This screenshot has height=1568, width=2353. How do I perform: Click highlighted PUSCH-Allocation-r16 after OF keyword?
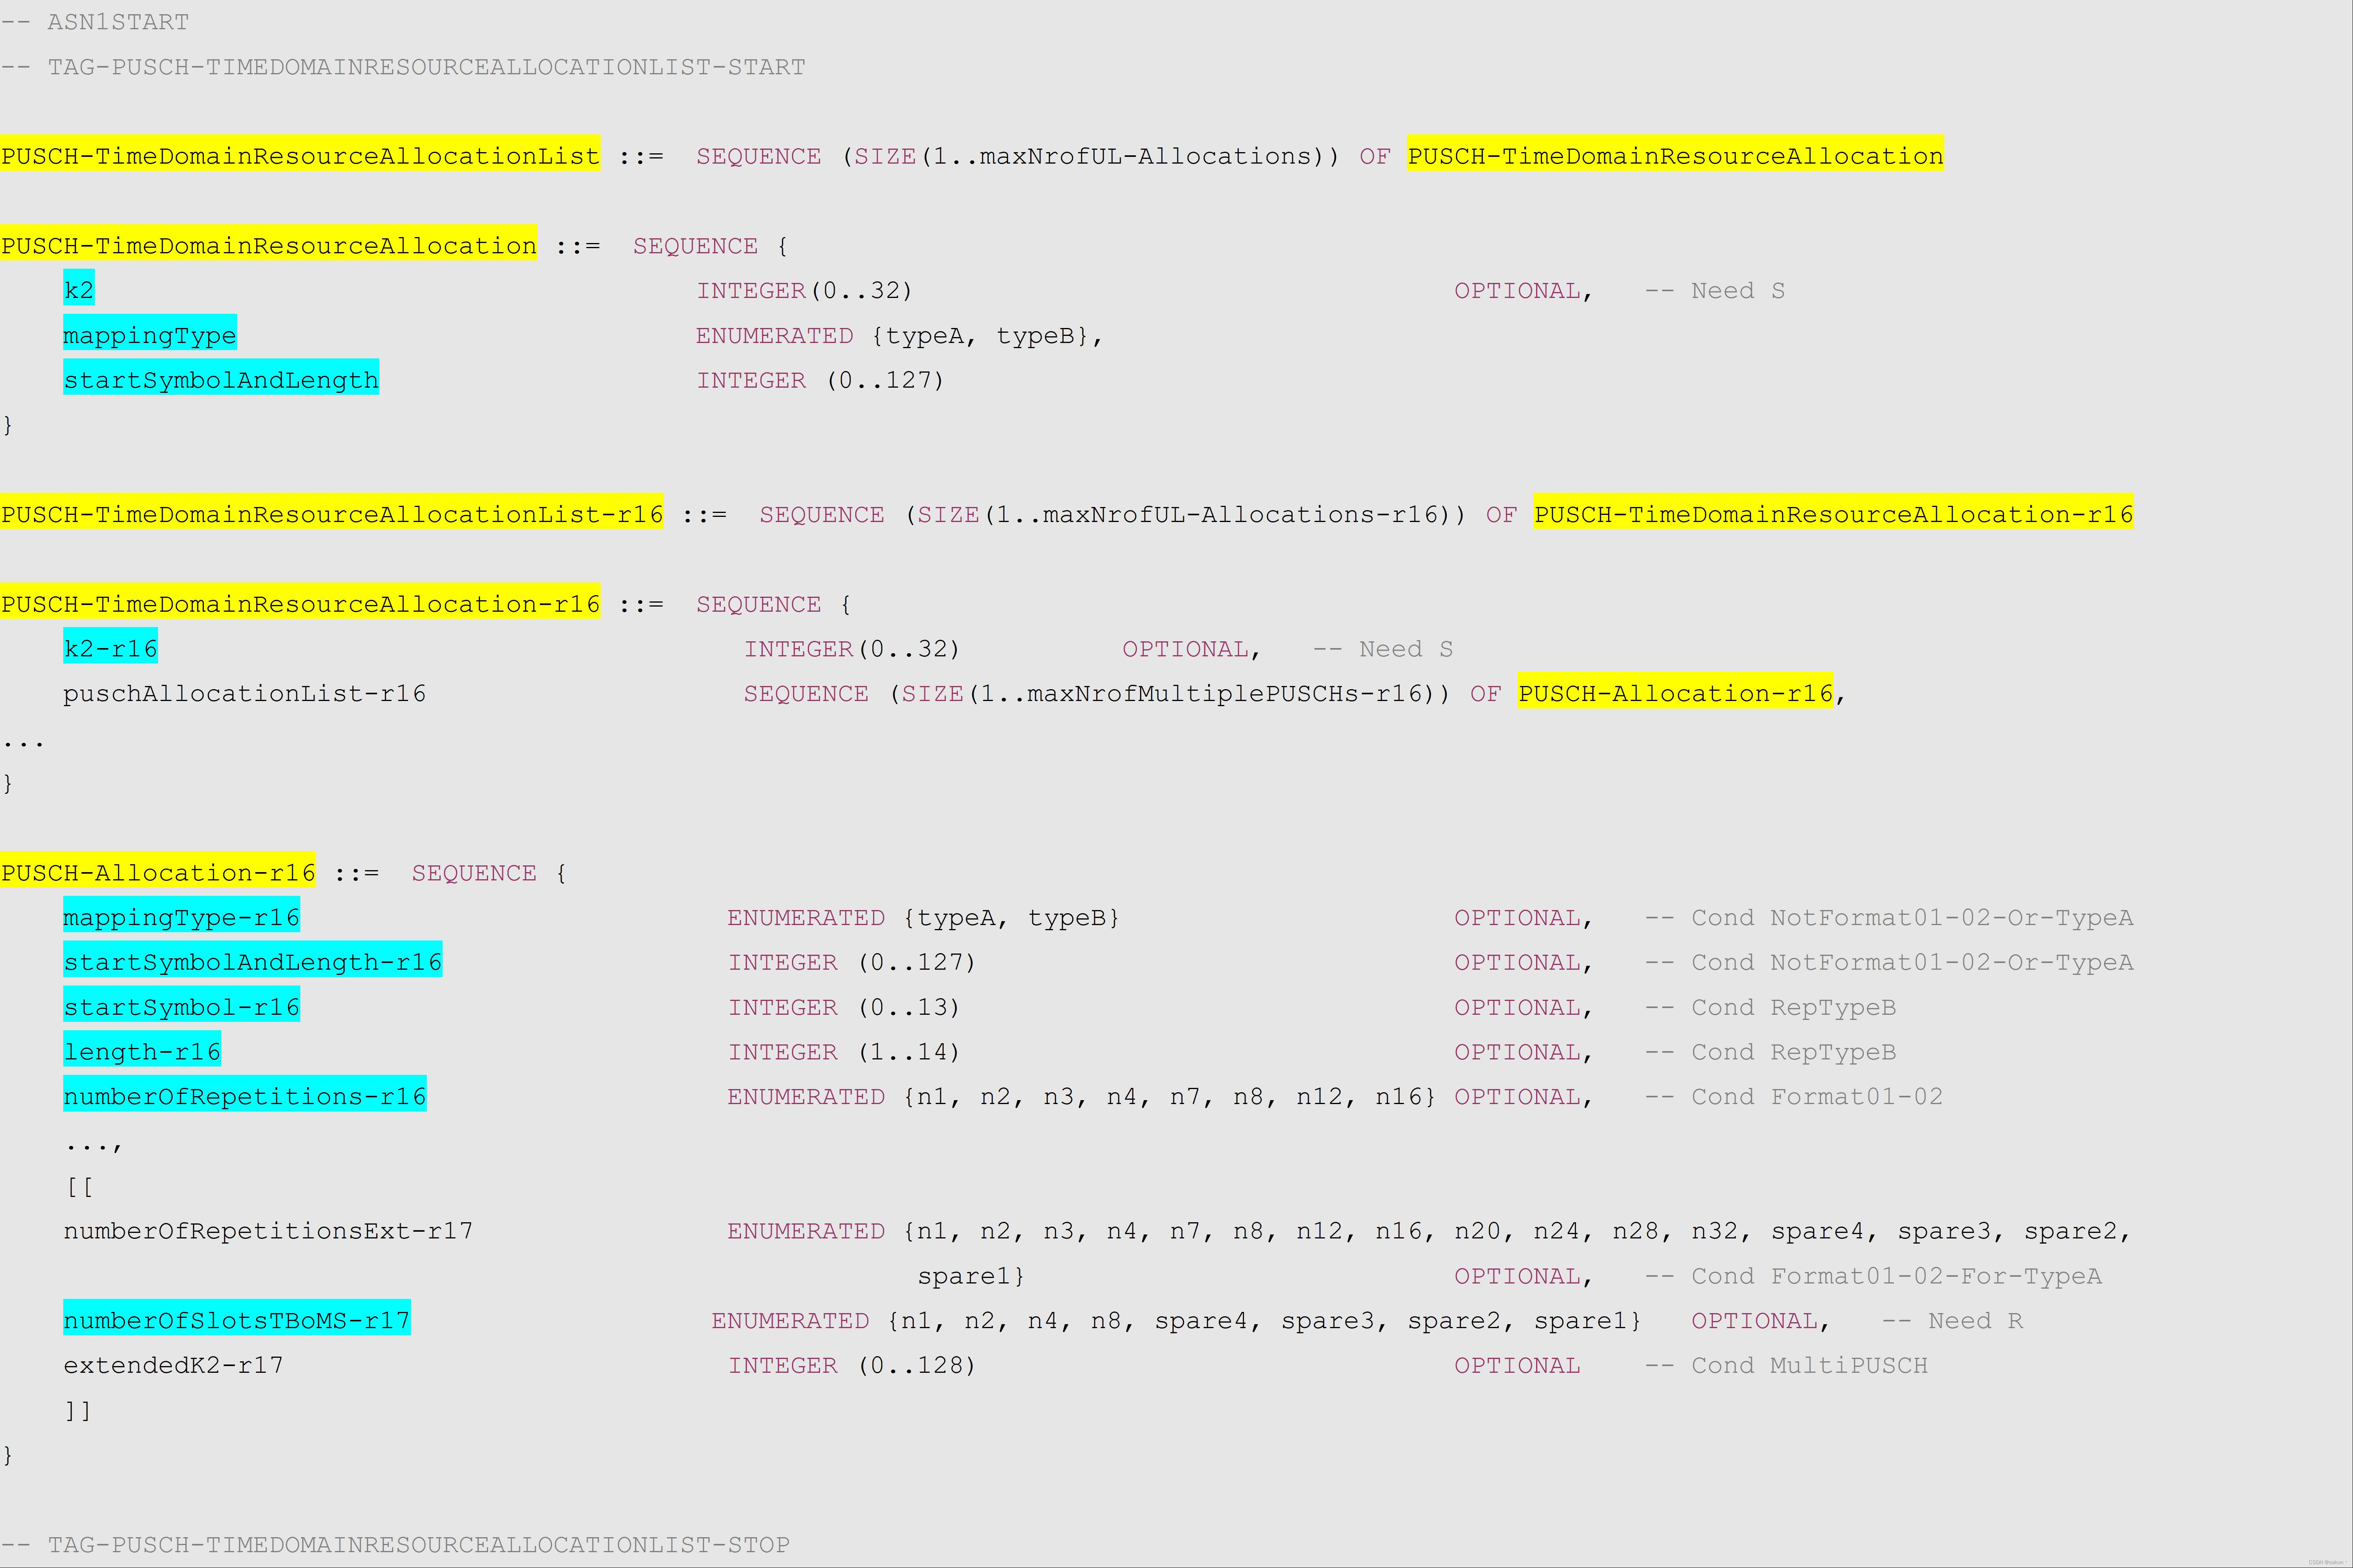[x=1675, y=693]
